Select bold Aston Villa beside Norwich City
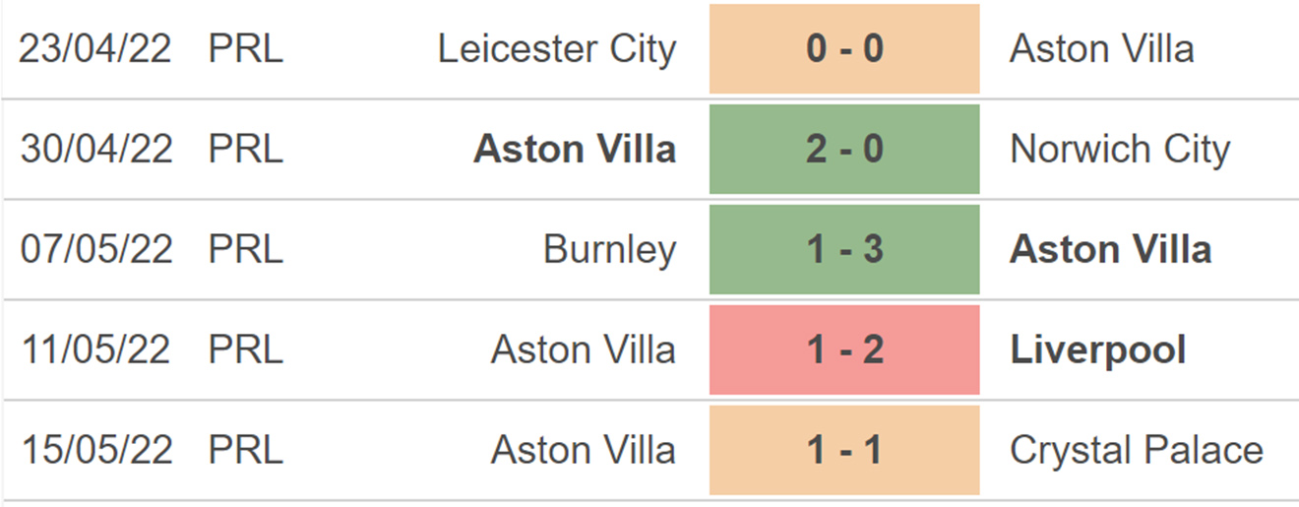 [x=575, y=150]
